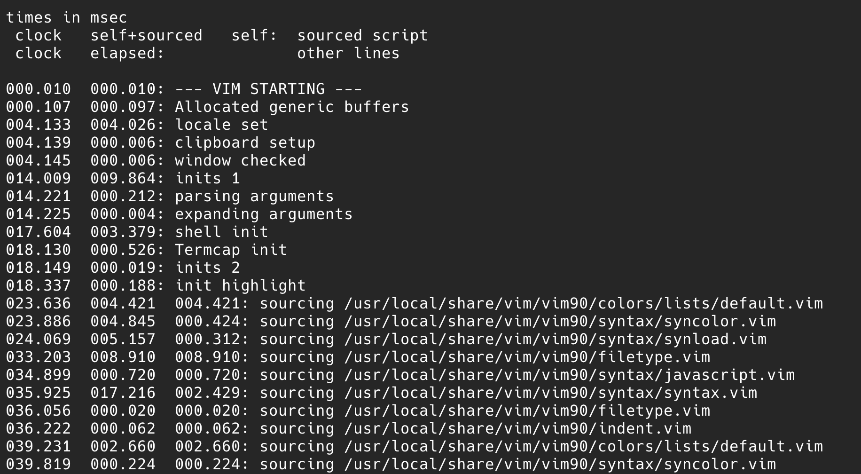Click the synload.vim sourcing path

555,339
